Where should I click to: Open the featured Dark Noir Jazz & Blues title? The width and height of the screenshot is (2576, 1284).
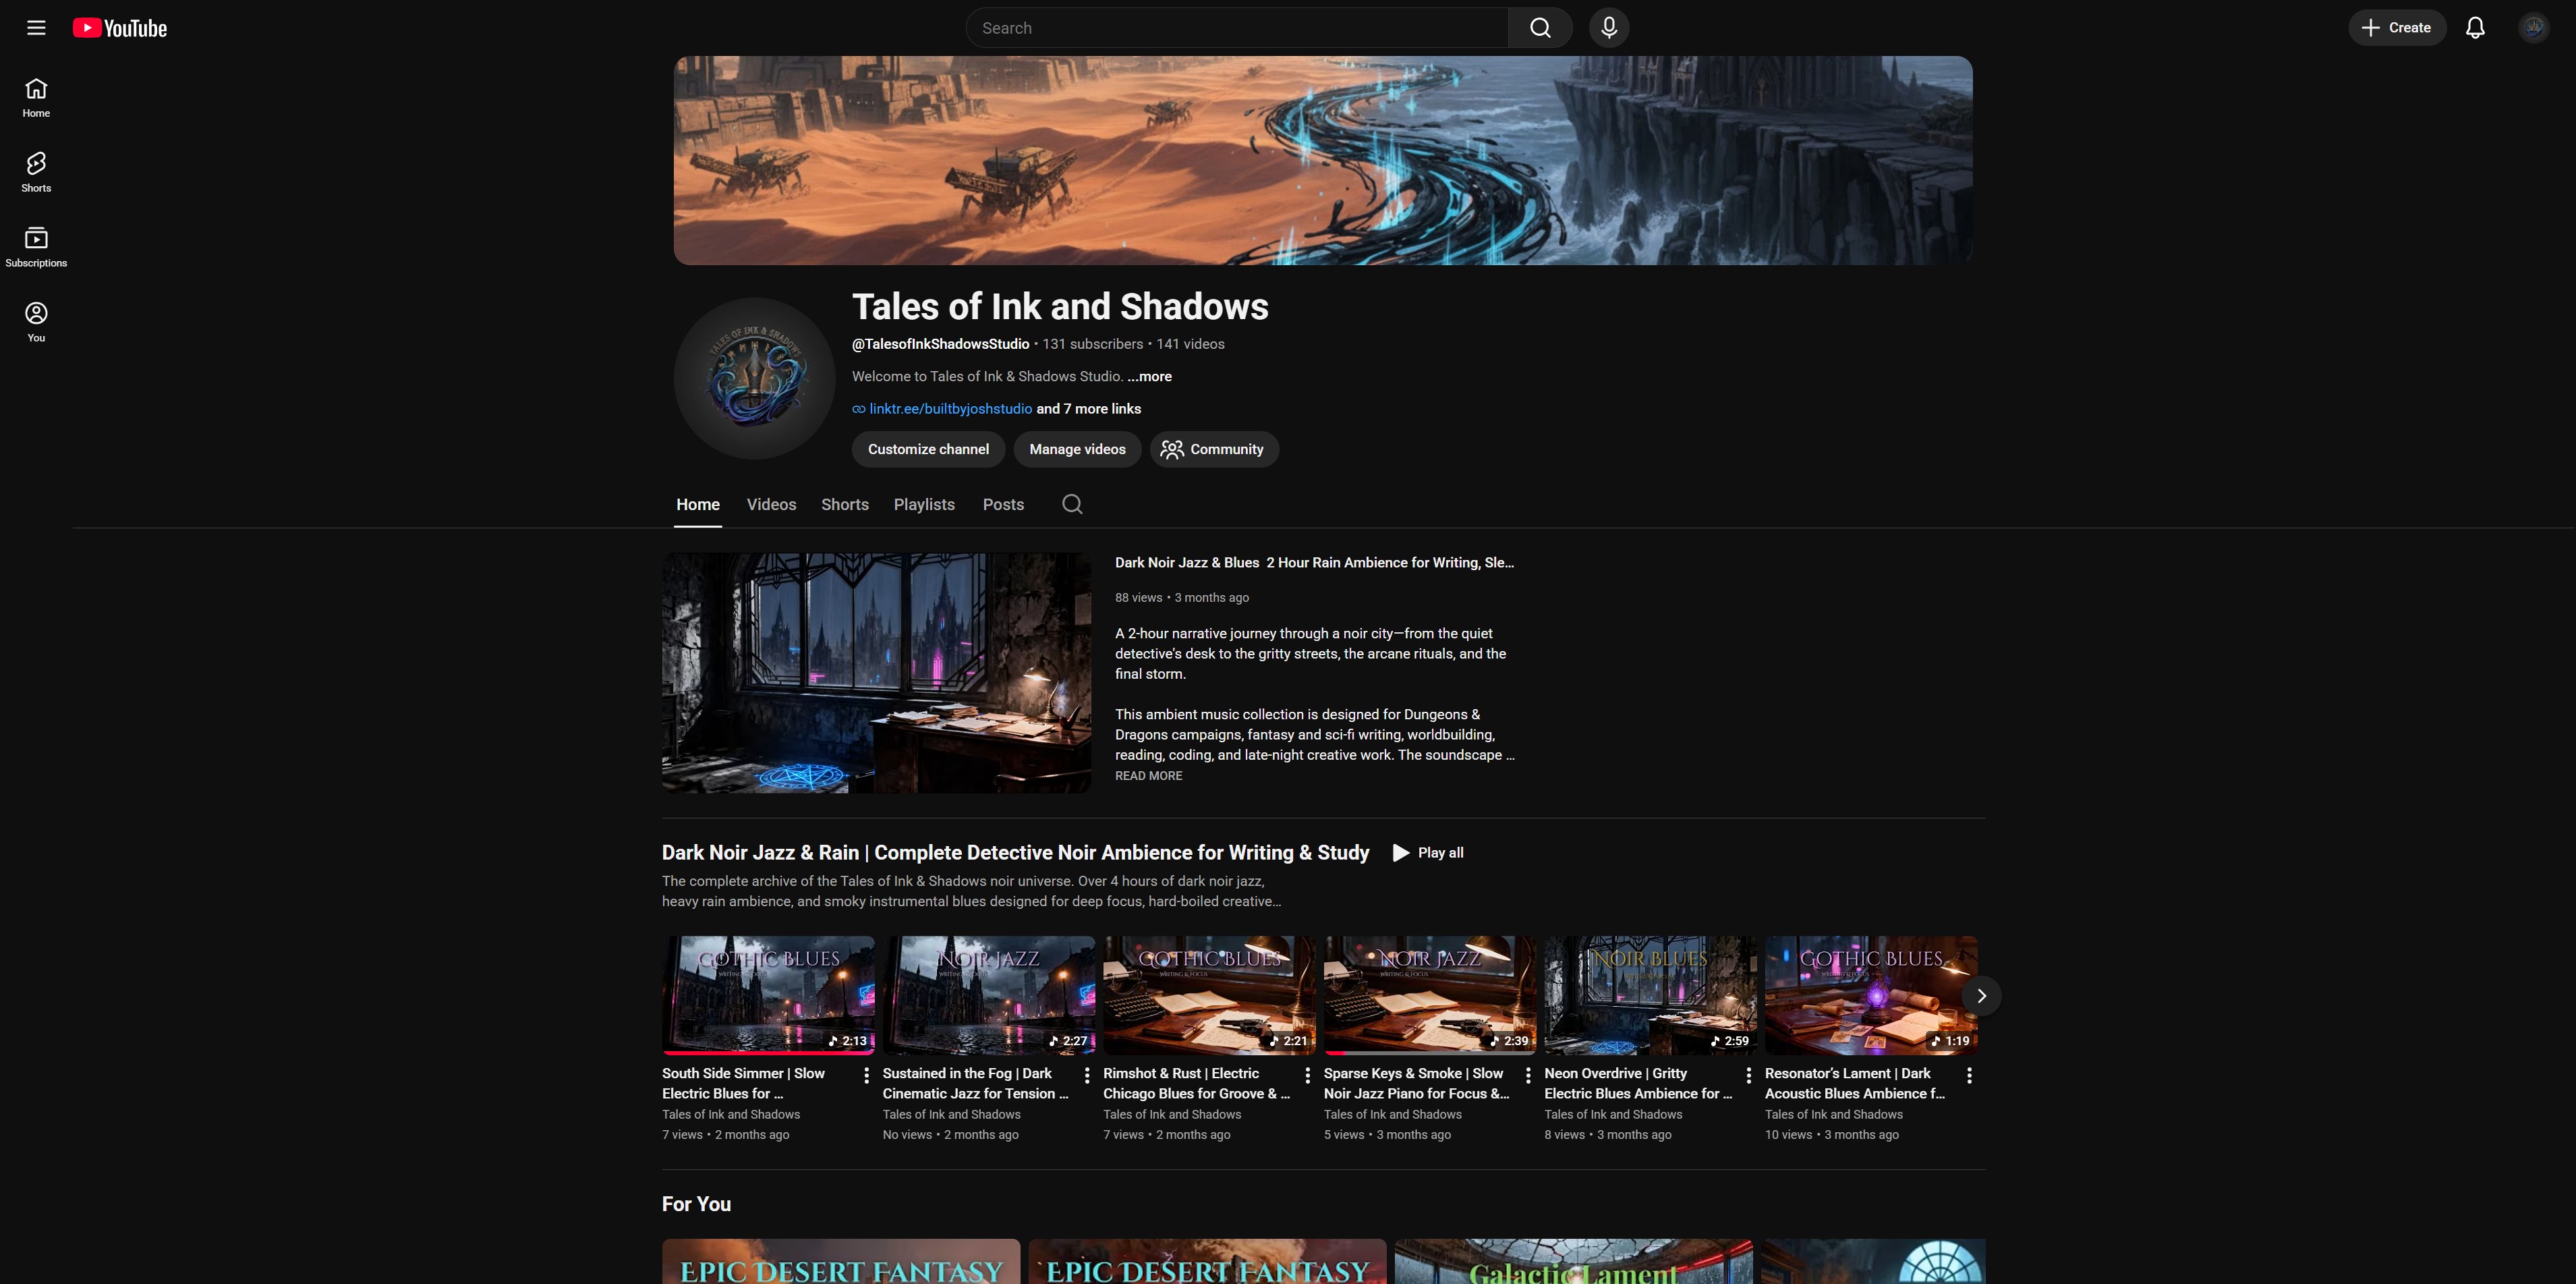point(1314,563)
